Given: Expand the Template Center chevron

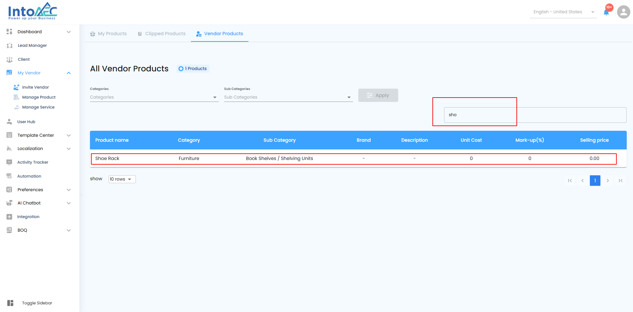Looking at the screenshot, I should click(x=69, y=135).
